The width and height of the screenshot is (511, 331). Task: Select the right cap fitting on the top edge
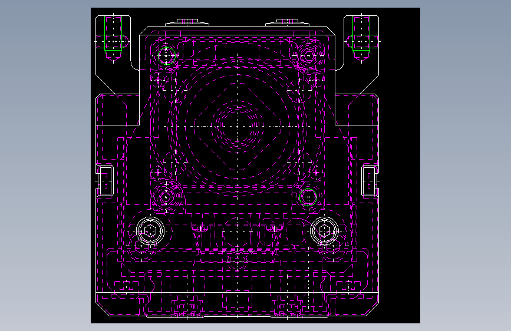tap(288, 22)
